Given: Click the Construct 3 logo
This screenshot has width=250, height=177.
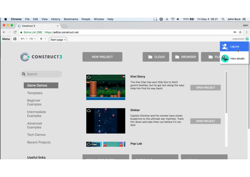Looking at the screenshot, I should point(41,57).
